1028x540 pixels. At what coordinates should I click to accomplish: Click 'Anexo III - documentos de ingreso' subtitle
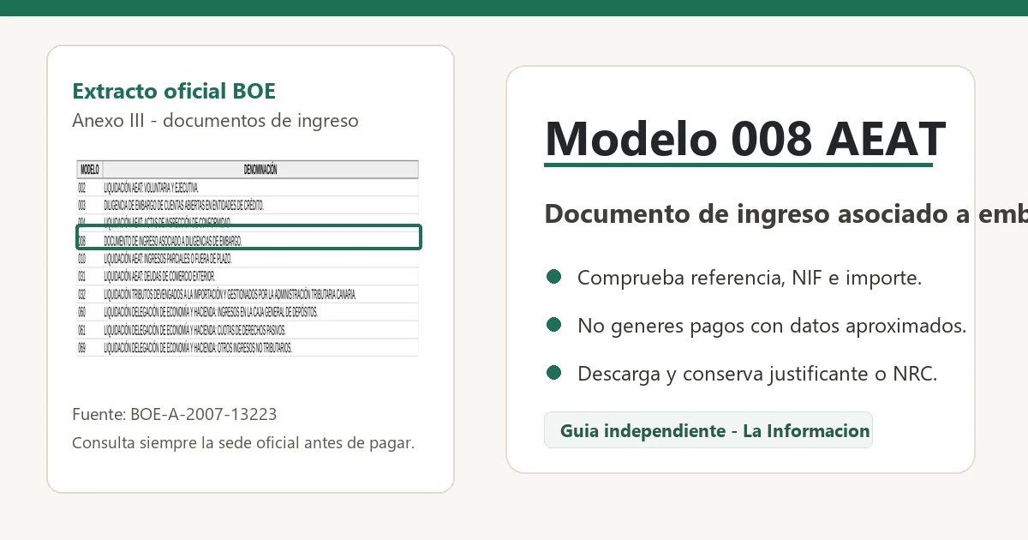click(215, 121)
